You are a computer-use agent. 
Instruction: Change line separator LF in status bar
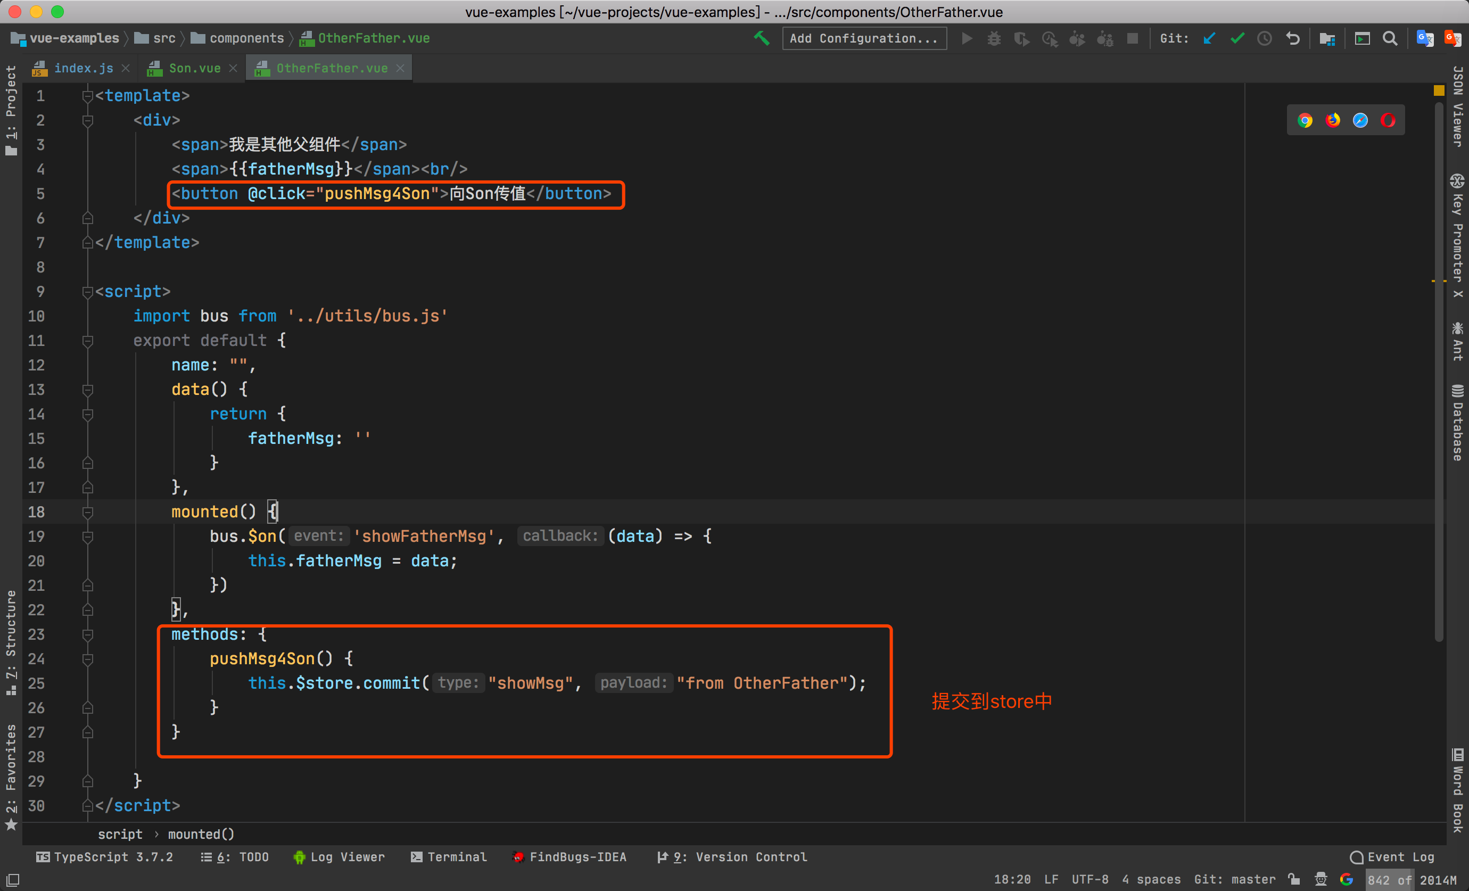[1051, 879]
